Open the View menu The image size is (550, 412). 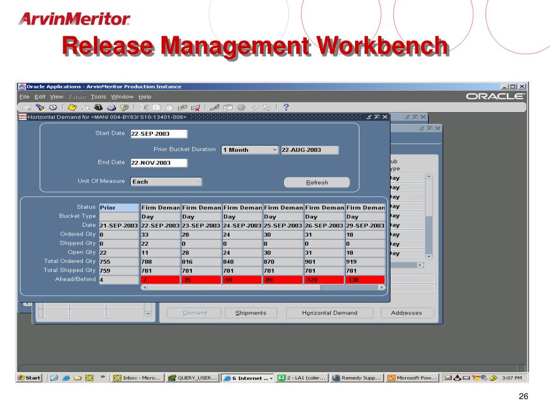click(x=56, y=97)
